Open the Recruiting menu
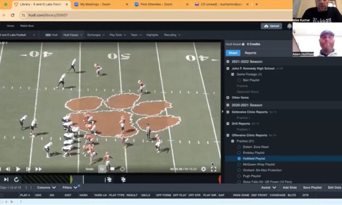 tap(172, 35)
